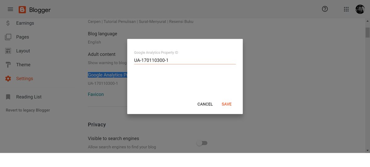Click the Reading List bookmark icon

(x=8, y=97)
